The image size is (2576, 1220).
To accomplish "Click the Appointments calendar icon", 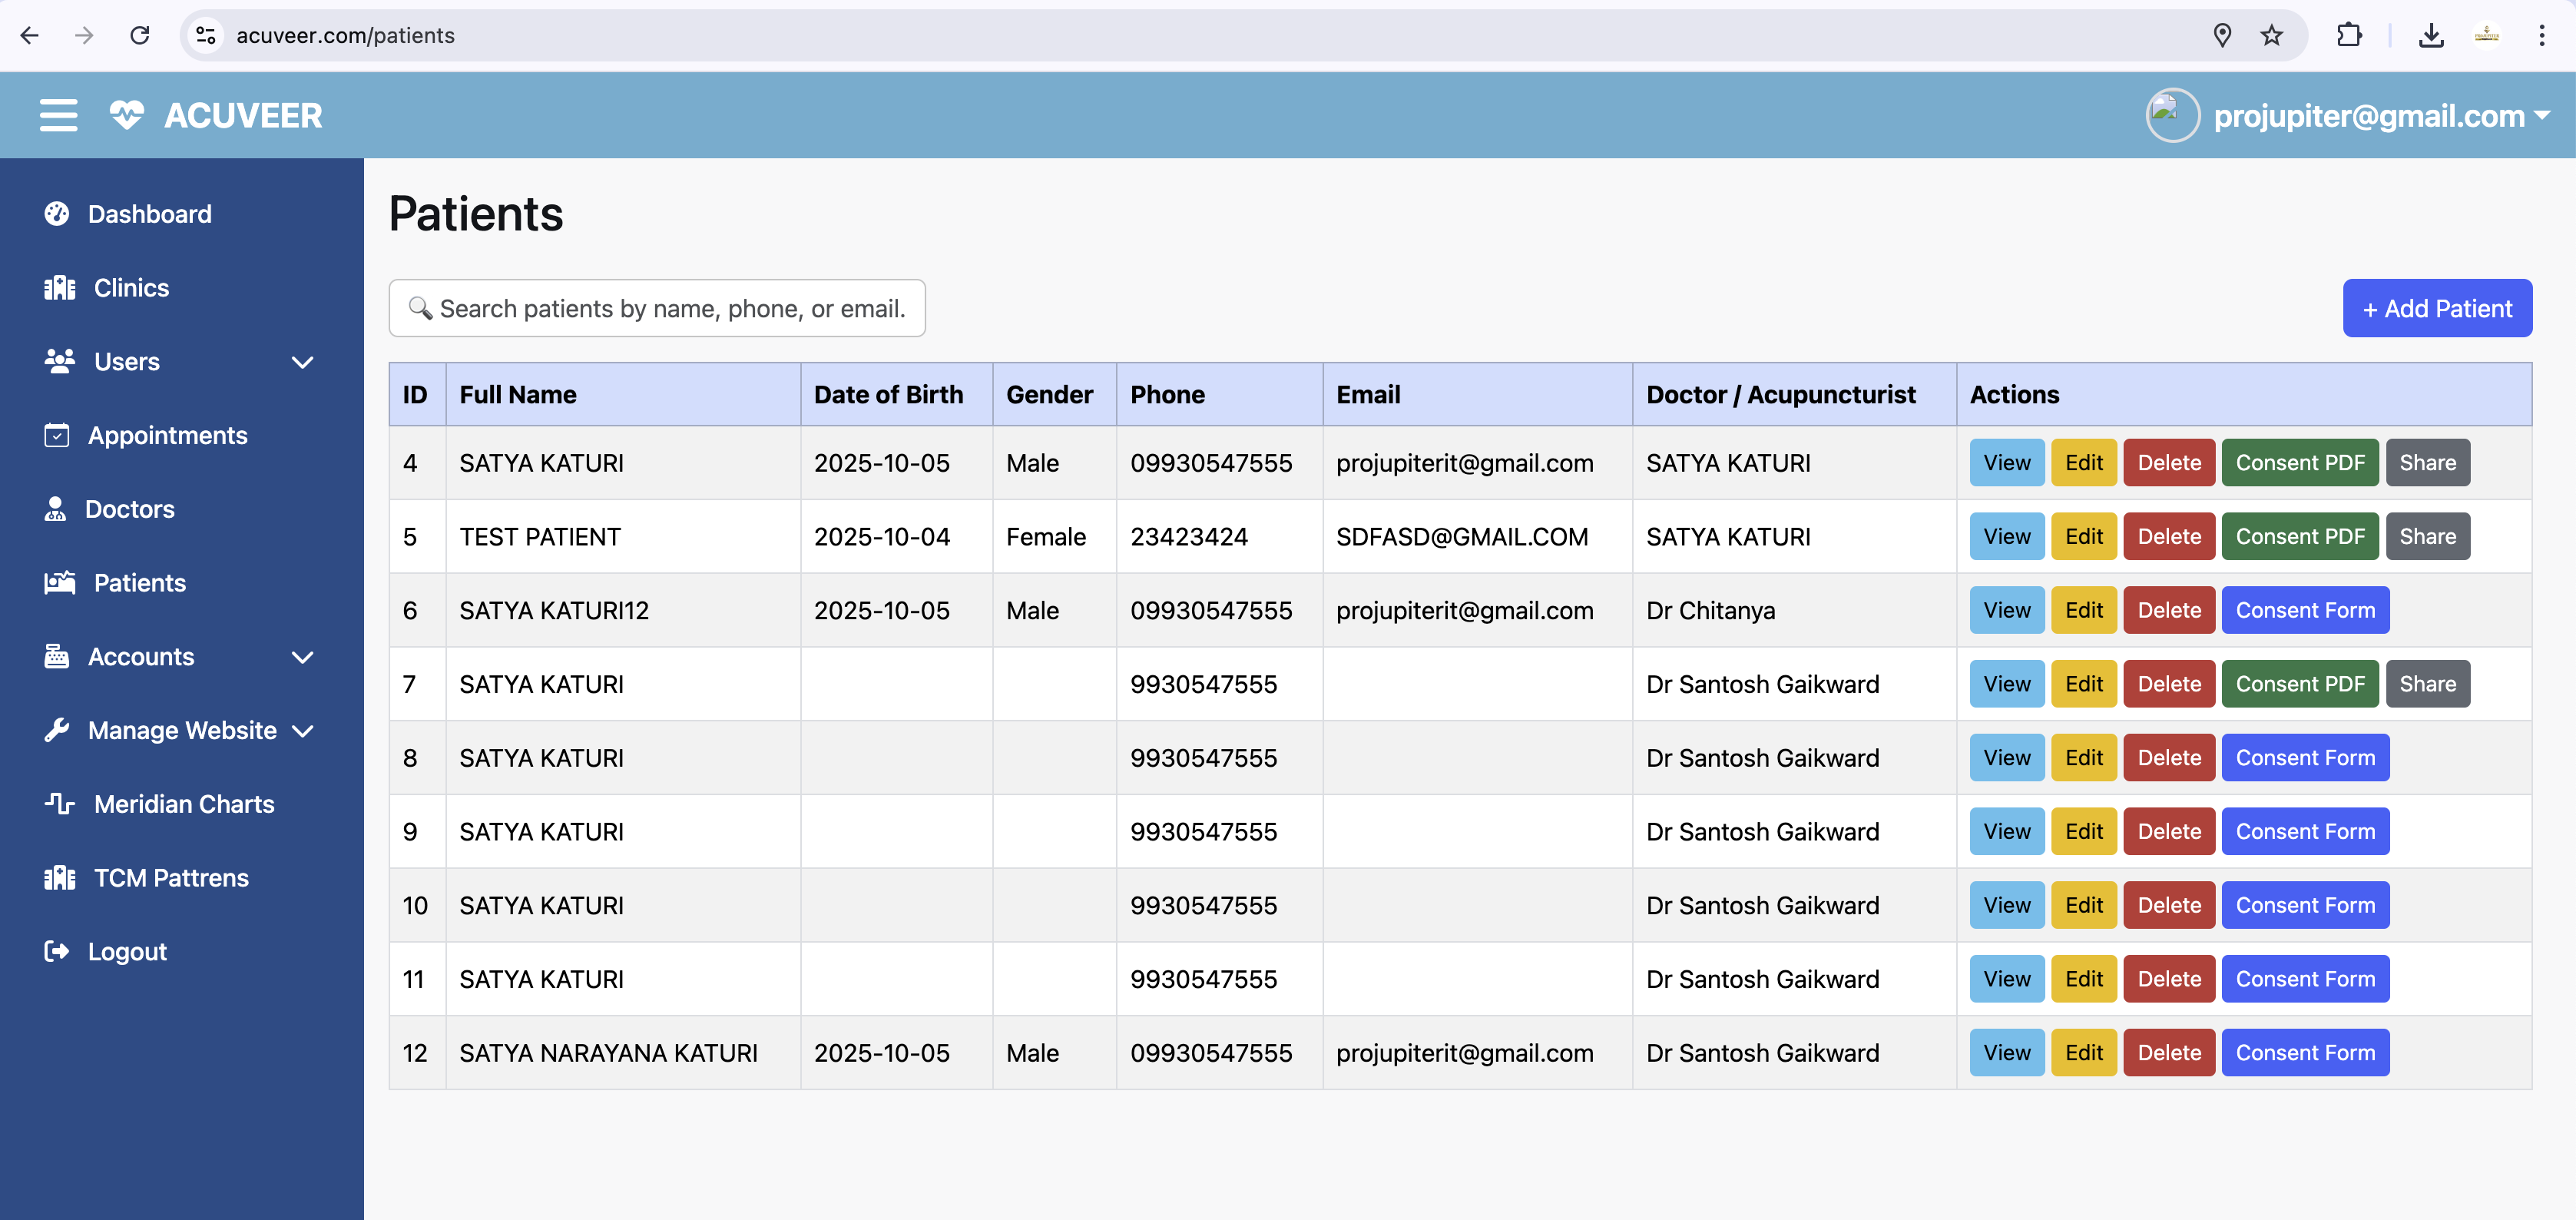I will (x=57, y=435).
